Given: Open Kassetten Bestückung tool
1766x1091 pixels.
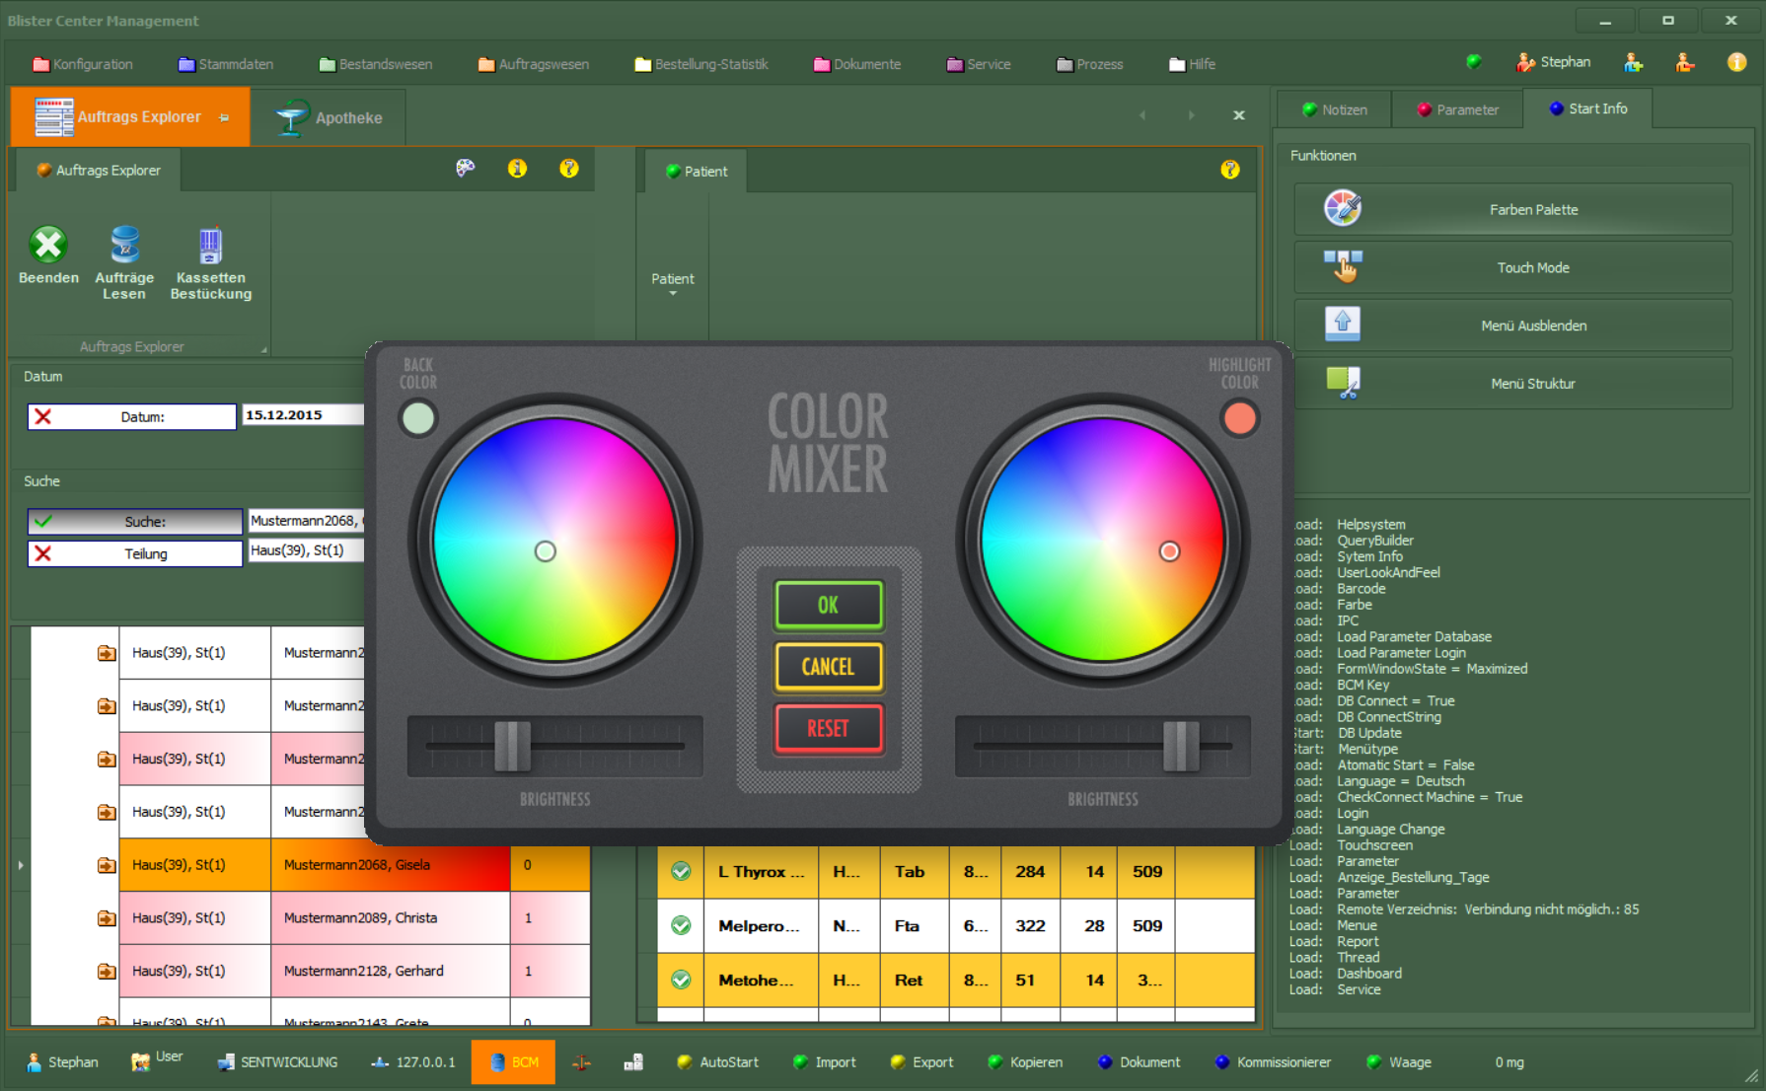Looking at the screenshot, I should click(x=210, y=246).
